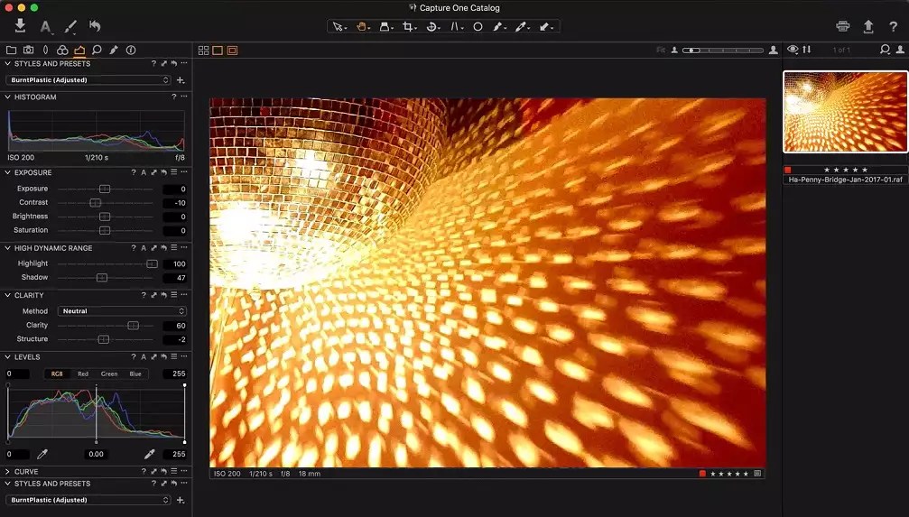This screenshot has height=517, width=909.
Task: Open the Adjustments brush tool tab
Action: tap(114, 50)
